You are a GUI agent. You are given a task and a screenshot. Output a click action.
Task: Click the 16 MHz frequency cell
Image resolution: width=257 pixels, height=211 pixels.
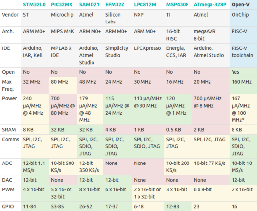tap(178, 85)
